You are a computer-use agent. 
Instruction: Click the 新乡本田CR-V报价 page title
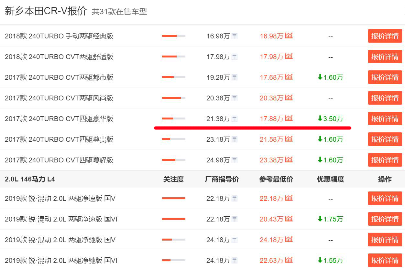(x=46, y=11)
